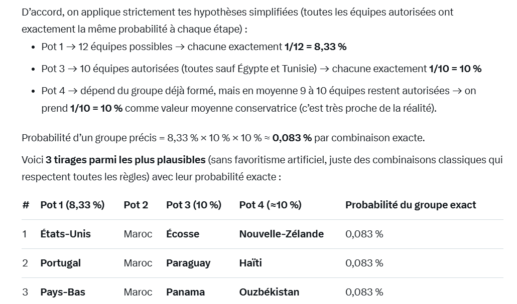Click the Maroc cell in the États-Unis row
The width and height of the screenshot is (517, 304).
(138, 234)
